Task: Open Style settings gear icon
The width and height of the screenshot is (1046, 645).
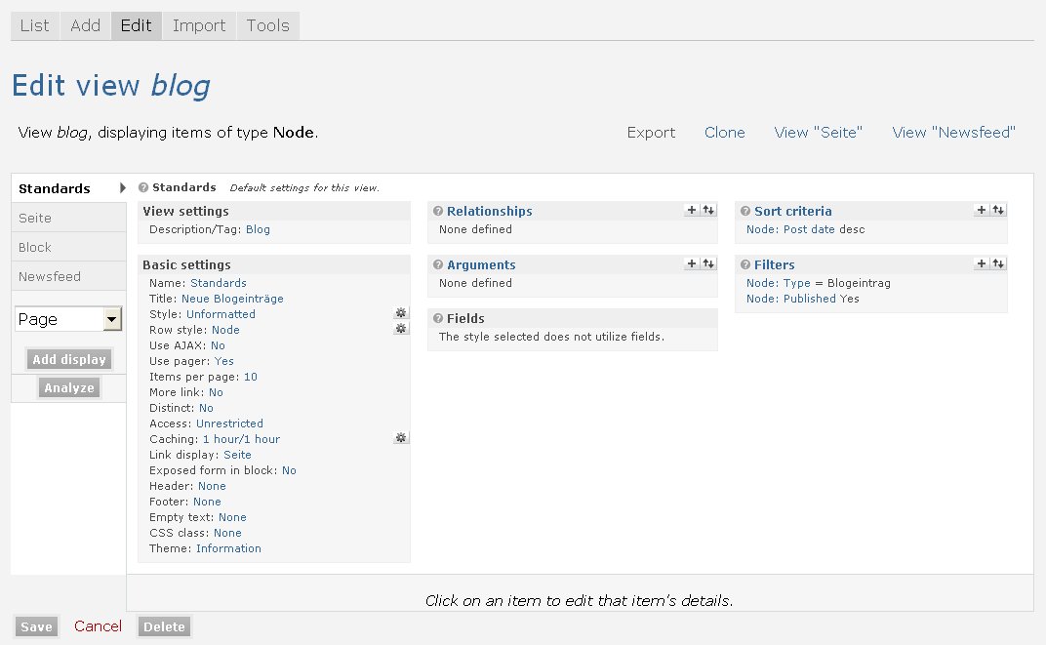Action: pyautogui.click(x=401, y=313)
